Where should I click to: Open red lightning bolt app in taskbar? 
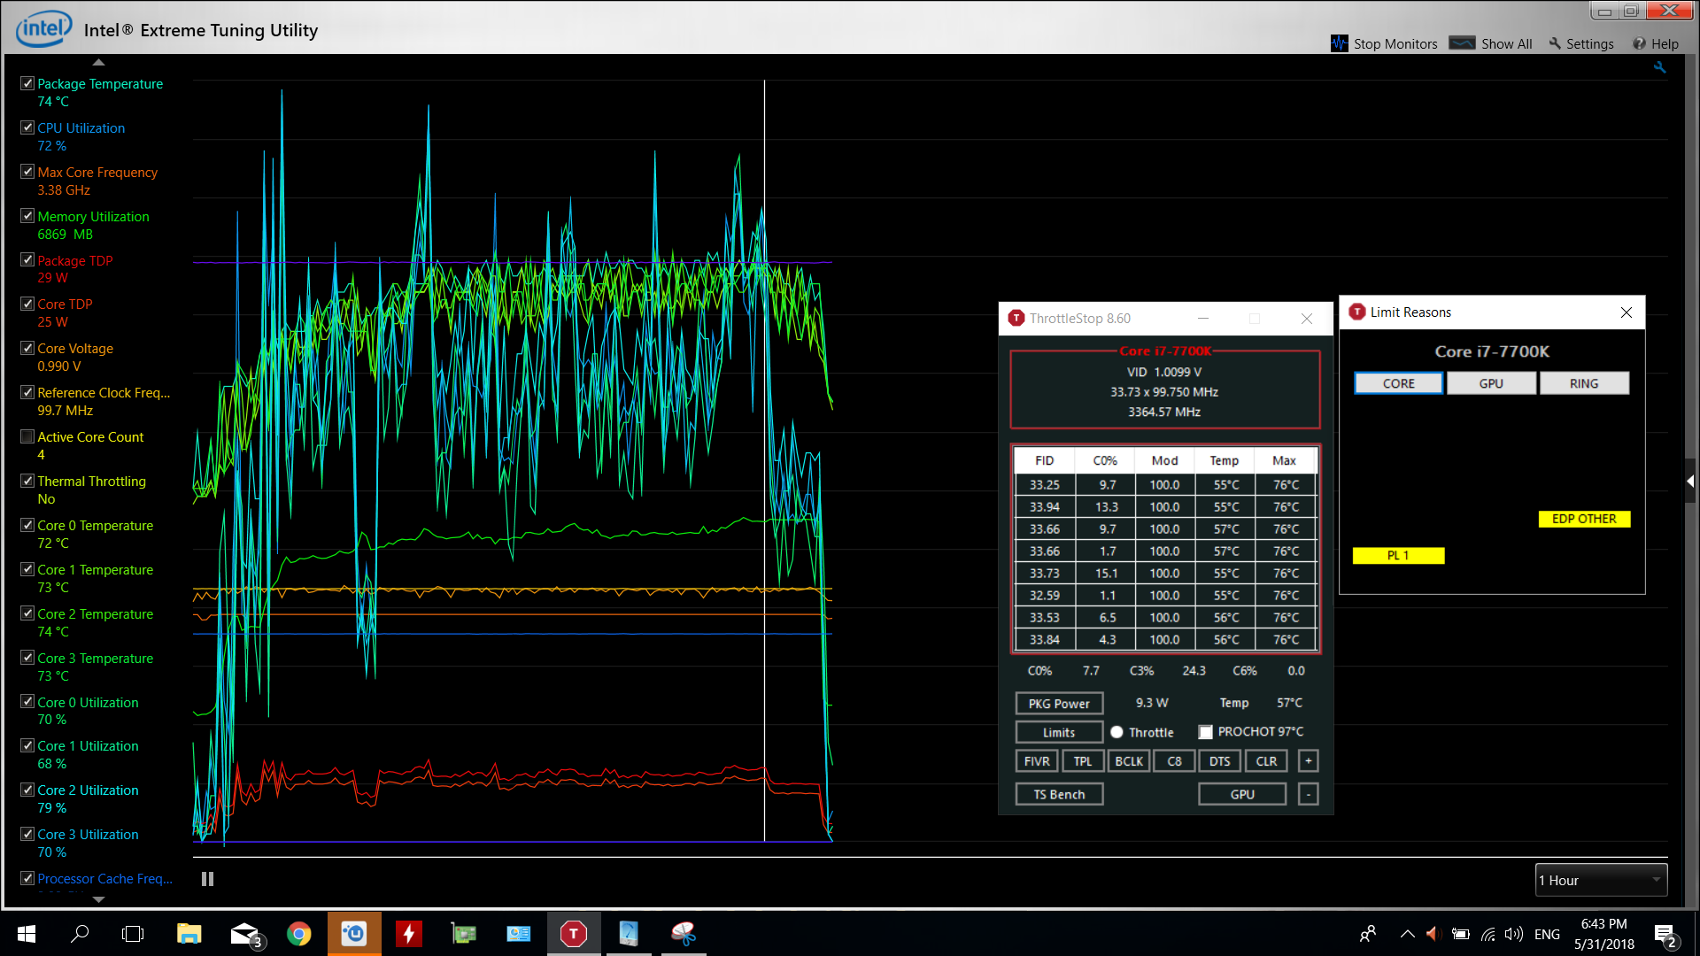[409, 934]
